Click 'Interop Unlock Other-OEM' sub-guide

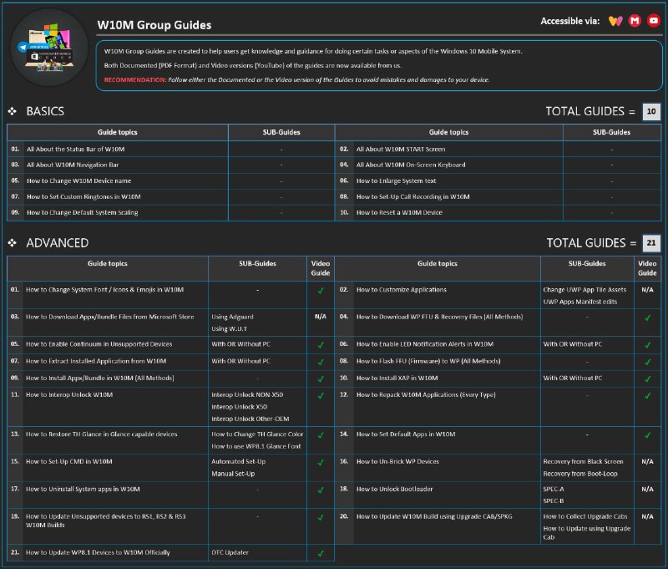[250, 419]
